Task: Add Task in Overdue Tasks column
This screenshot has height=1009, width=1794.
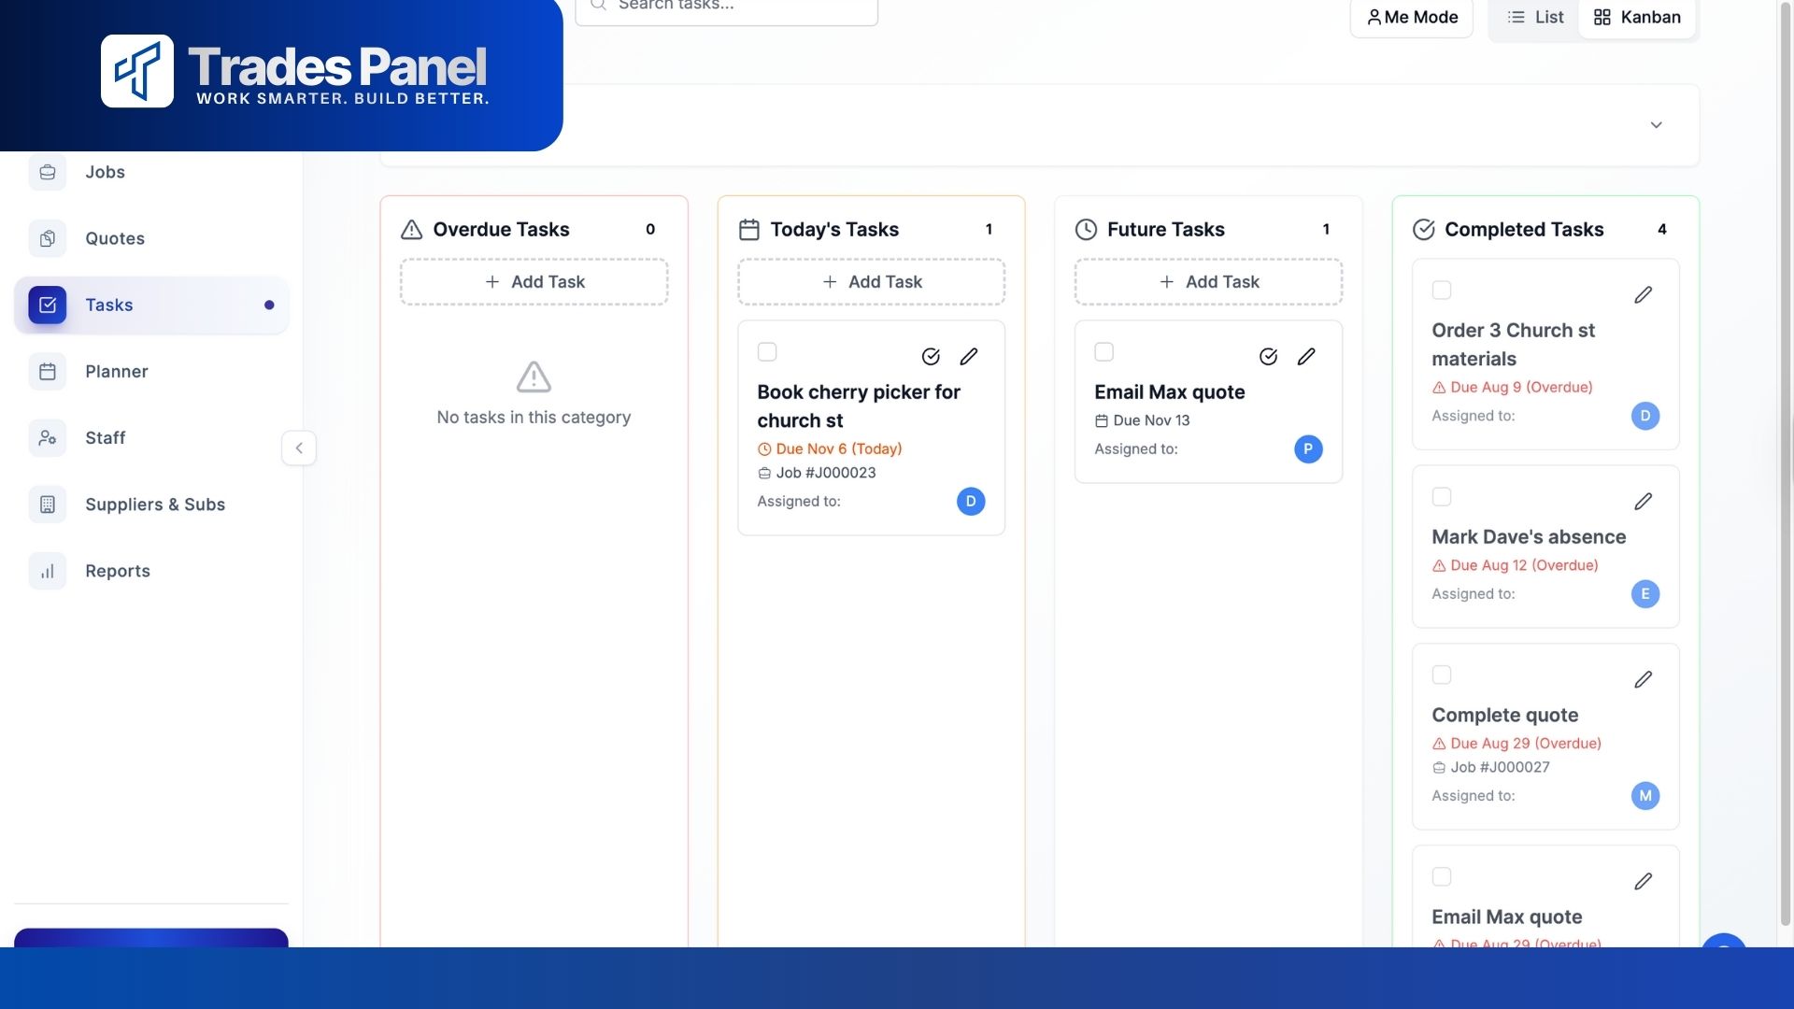Action: click(x=534, y=282)
